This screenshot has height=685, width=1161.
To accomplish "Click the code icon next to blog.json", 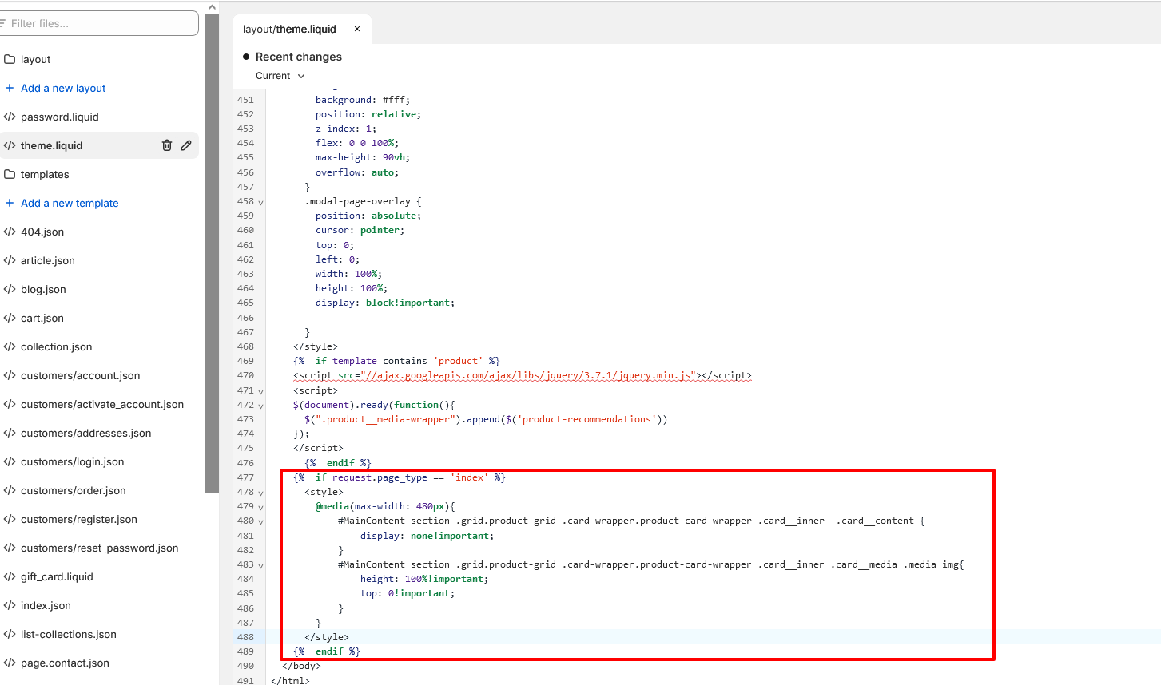I will 10,289.
